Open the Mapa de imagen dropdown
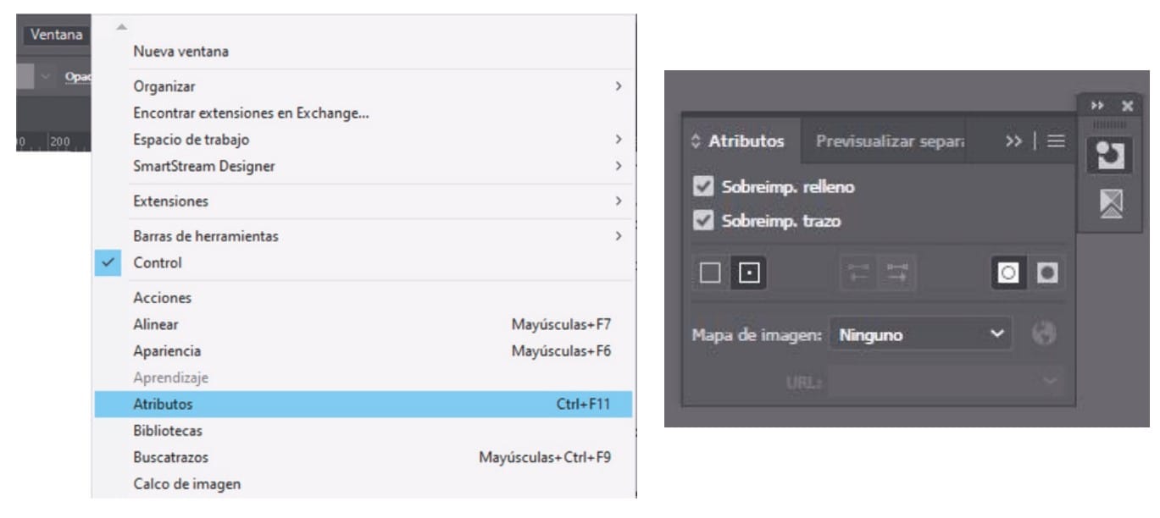 point(920,334)
